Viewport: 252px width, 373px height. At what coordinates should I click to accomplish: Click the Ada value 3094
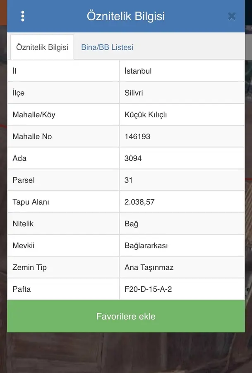133,158
